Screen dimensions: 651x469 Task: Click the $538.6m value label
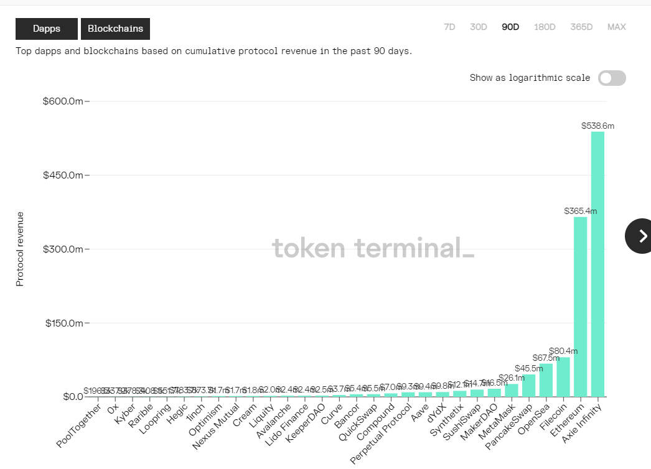(597, 126)
